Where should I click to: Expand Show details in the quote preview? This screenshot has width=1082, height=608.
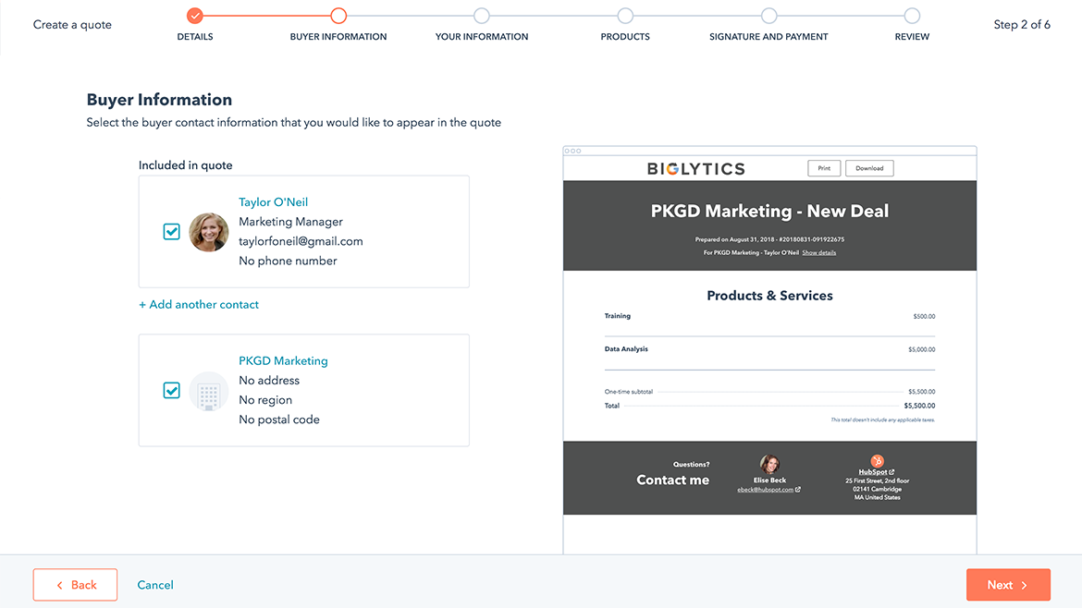click(818, 252)
